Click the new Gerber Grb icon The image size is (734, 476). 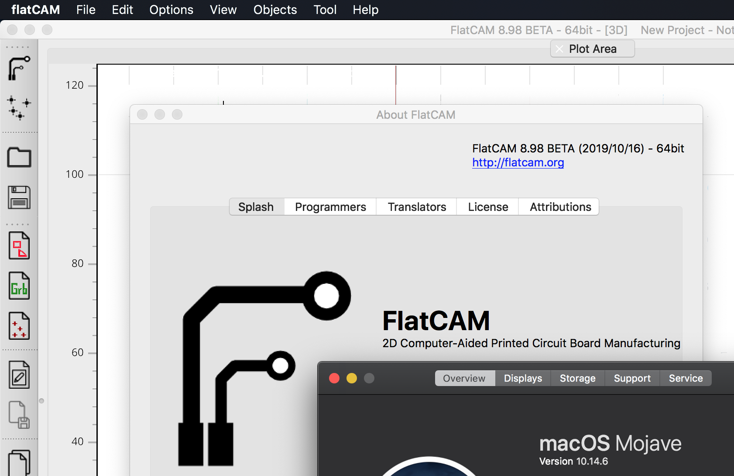19,286
